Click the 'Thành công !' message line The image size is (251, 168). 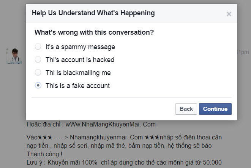click(x=44, y=154)
